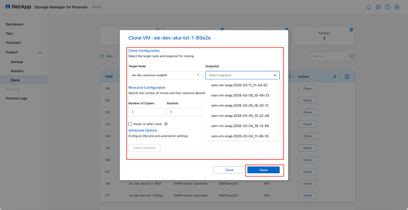408x210 pixels.
Task: Sort the Actions column
Action: pyautogui.click(x=335, y=76)
